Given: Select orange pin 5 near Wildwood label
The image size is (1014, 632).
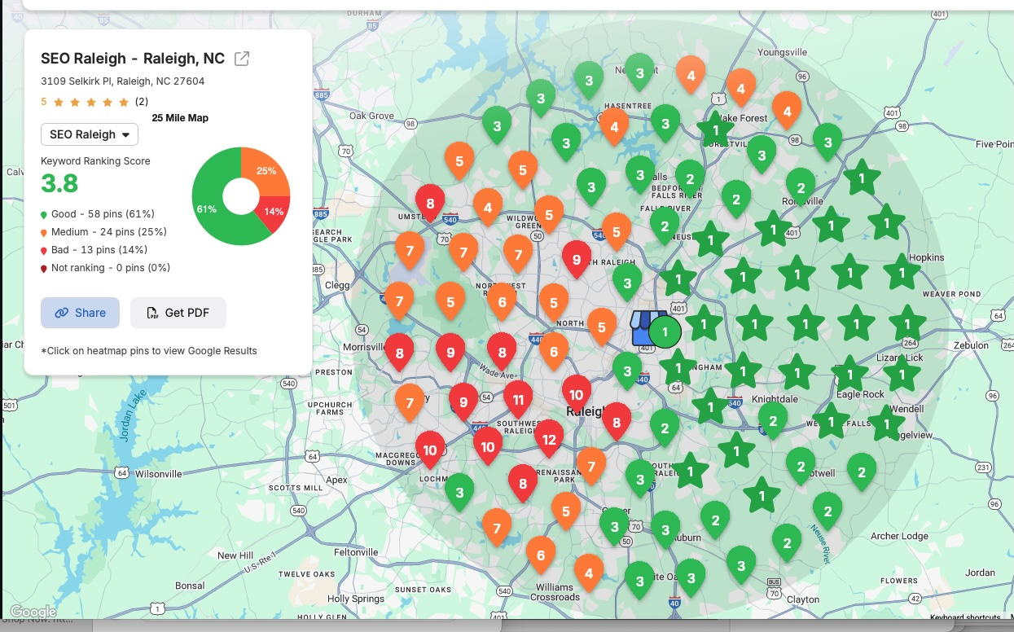Looking at the screenshot, I should pyautogui.click(x=549, y=215).
